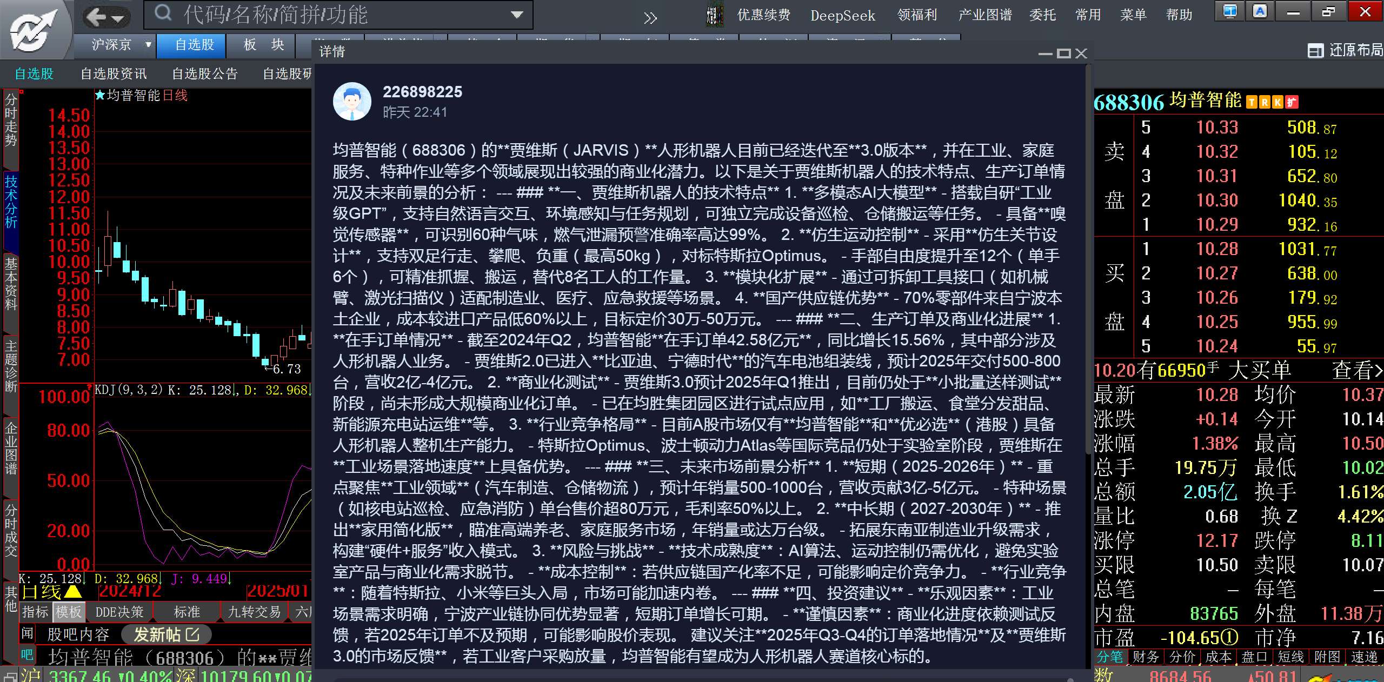Switch to the 盘口 bottom tab
The height and width of the screenshot is (682, 1384).
(x=1254, y=657)
